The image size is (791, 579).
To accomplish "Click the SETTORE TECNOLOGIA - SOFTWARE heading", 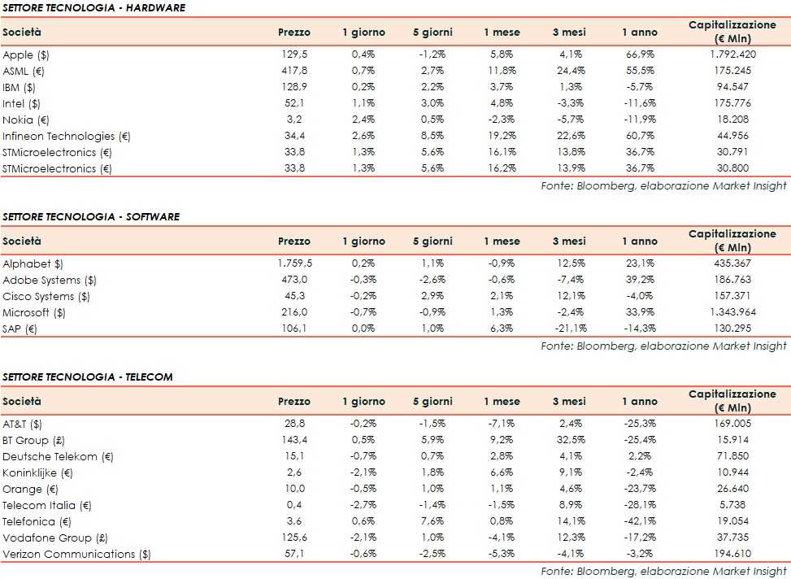I will 91,217.
